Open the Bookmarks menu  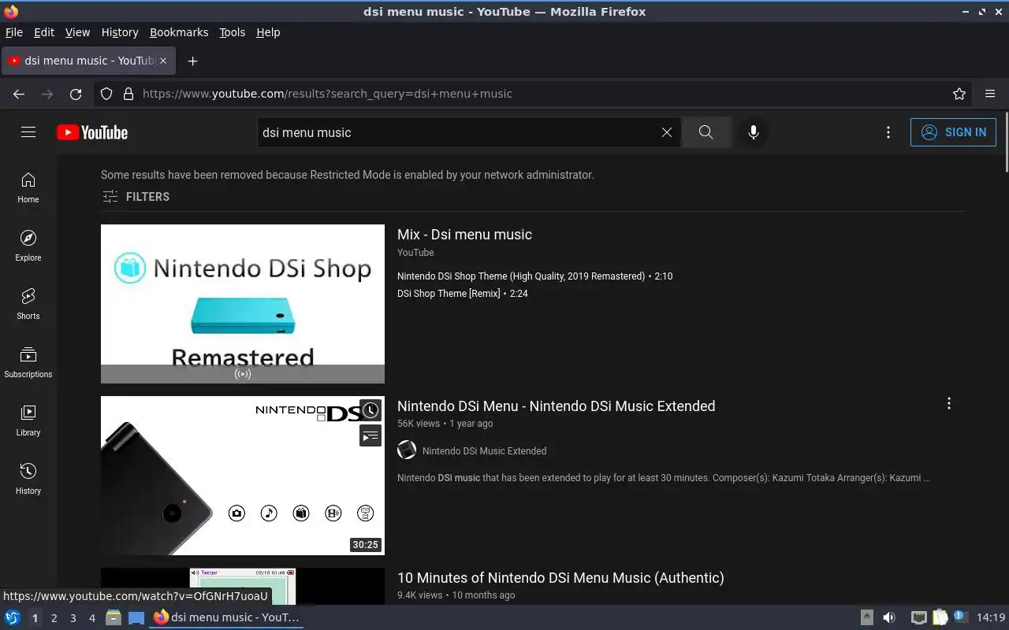pyautogui.click(x=179, y=32)
